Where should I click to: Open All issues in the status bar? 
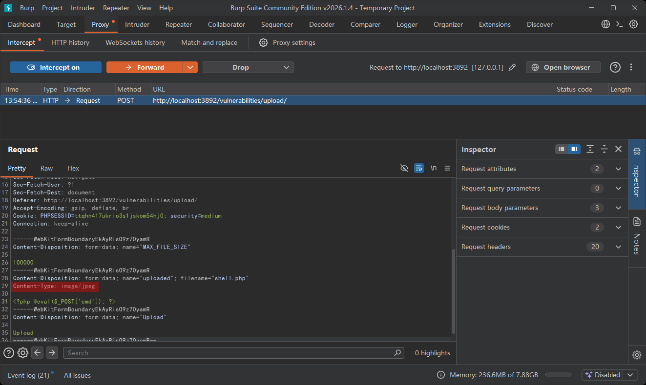click(77, 375)
